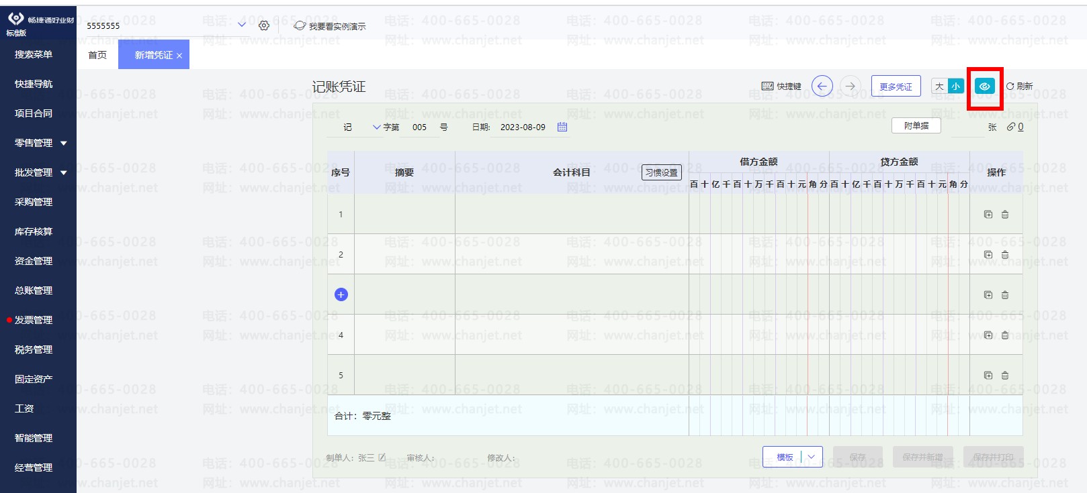Switch font size to small (小)
The image size is (1087, 493).
click(955, 86)
